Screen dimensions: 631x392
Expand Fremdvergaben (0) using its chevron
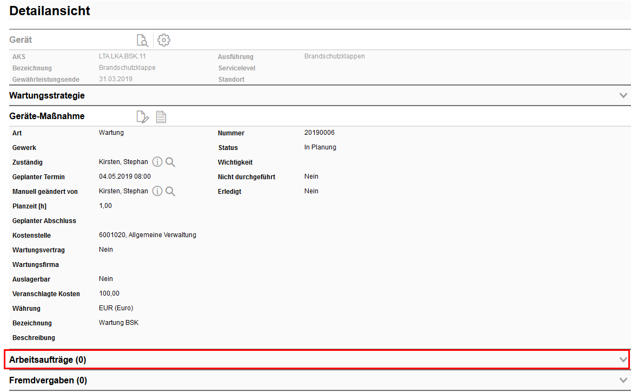[623, 380]
